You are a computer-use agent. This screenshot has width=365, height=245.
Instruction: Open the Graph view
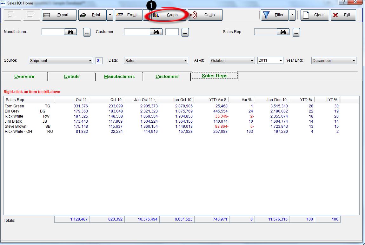coord(169,15)
